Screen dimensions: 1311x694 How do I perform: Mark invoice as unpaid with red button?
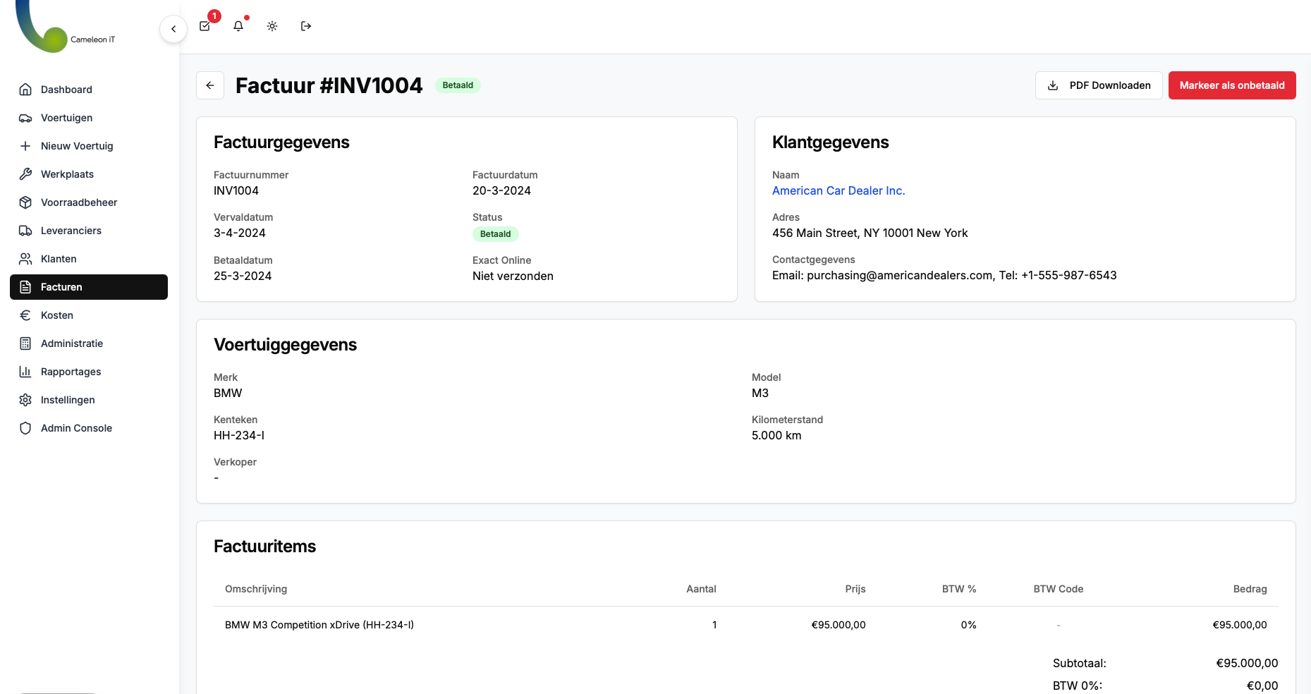[1231, 85]
